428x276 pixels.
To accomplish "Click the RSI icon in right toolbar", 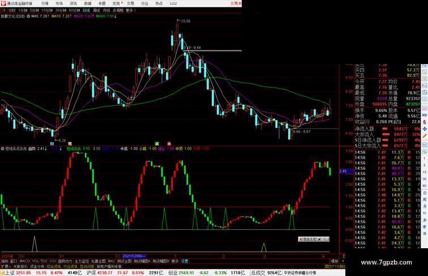I will (425, 115).
